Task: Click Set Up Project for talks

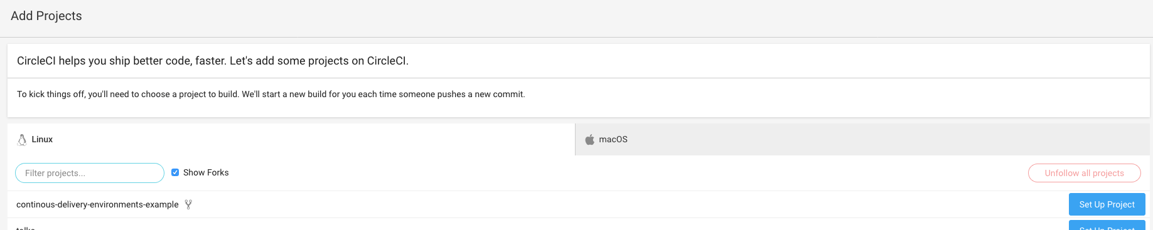Action: (x=1107, y=226)
